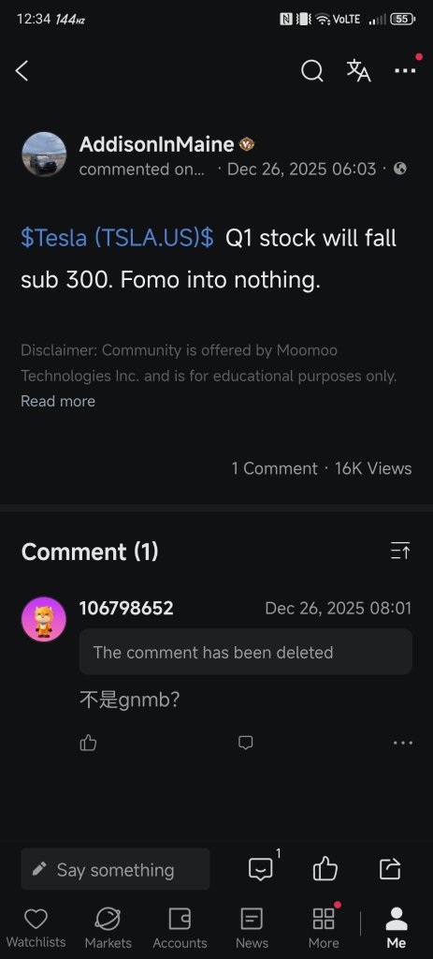Screen dimensions: 433x959
Task: Open the top three-dots more menu
Action: coord(405,71)
